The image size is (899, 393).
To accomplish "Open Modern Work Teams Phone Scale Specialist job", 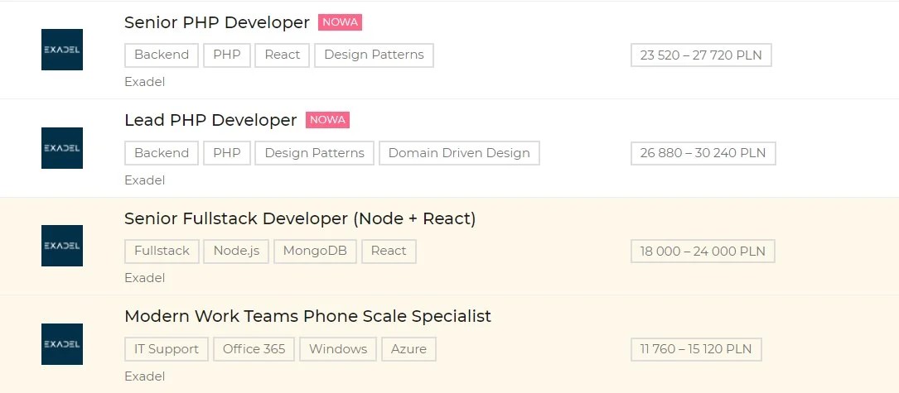I will click(x=307, y=316).
